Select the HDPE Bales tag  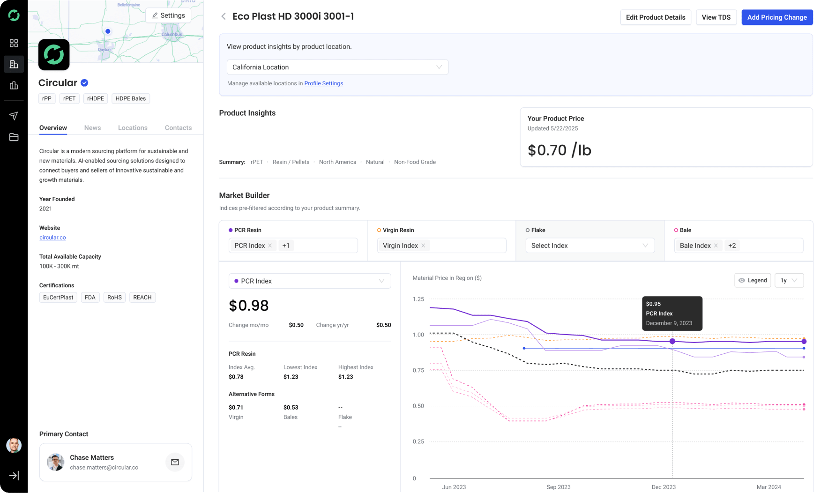pyautogui.click(x=131, y=98)
